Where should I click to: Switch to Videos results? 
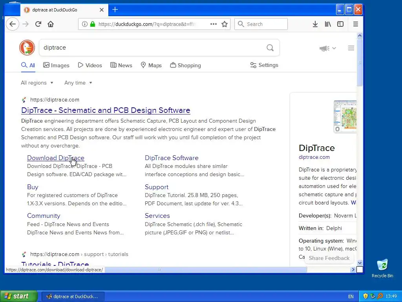click(x=90, y=65)
